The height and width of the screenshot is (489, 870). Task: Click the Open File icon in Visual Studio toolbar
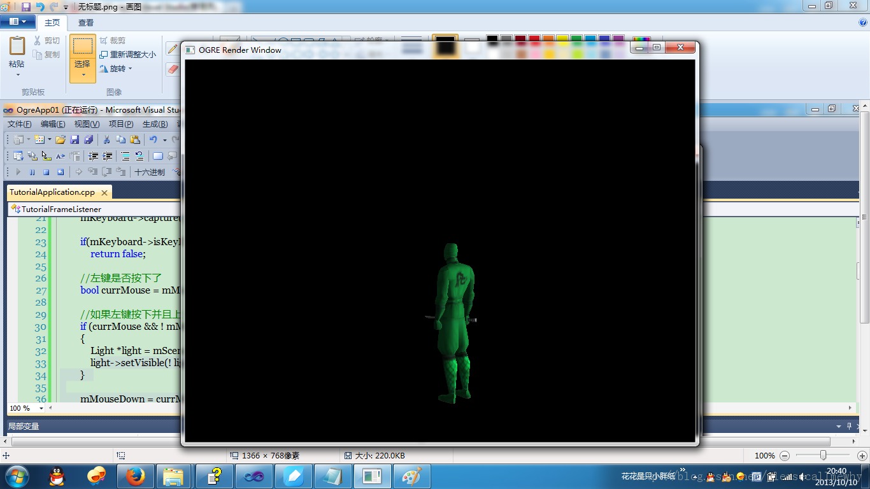59,139
